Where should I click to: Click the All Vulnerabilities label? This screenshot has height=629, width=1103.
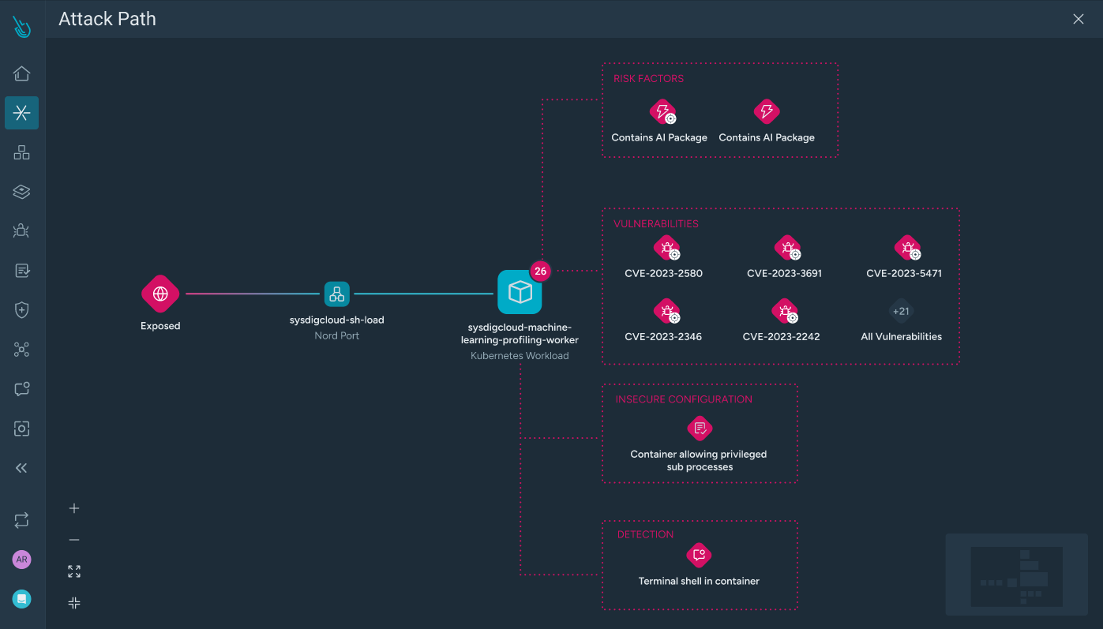[901, 336]
